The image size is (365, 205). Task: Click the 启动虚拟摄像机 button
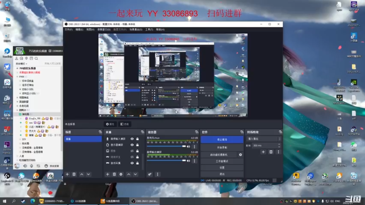click(x=219, y=154)
